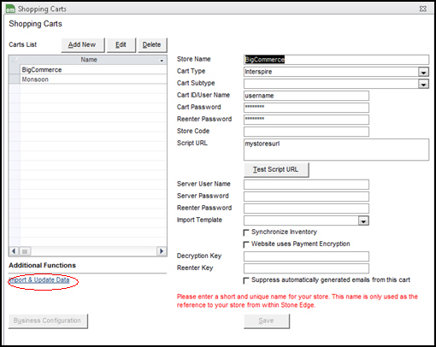Viewport: 436px width, 347px height.
Task: Click the Add New button
Action: (83, 44)
